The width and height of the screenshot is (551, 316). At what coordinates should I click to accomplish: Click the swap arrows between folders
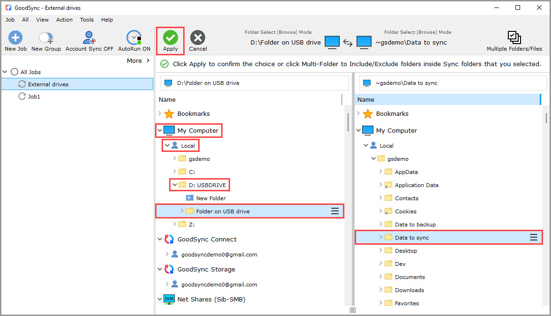[348, 43]
